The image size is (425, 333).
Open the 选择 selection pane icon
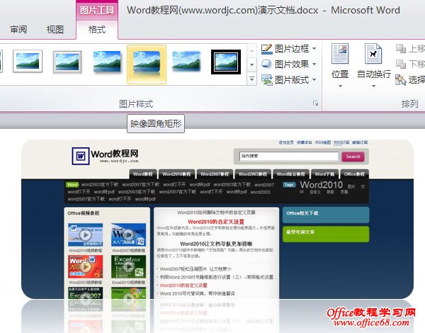click(x=401, y=80)
